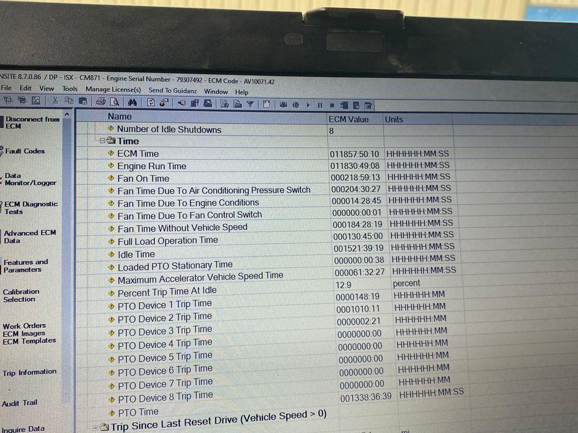The height and width of the screenshot is (433, 578).
Task: Open Features and Parameters in the sidebar
Action: (x=25, y=266)
